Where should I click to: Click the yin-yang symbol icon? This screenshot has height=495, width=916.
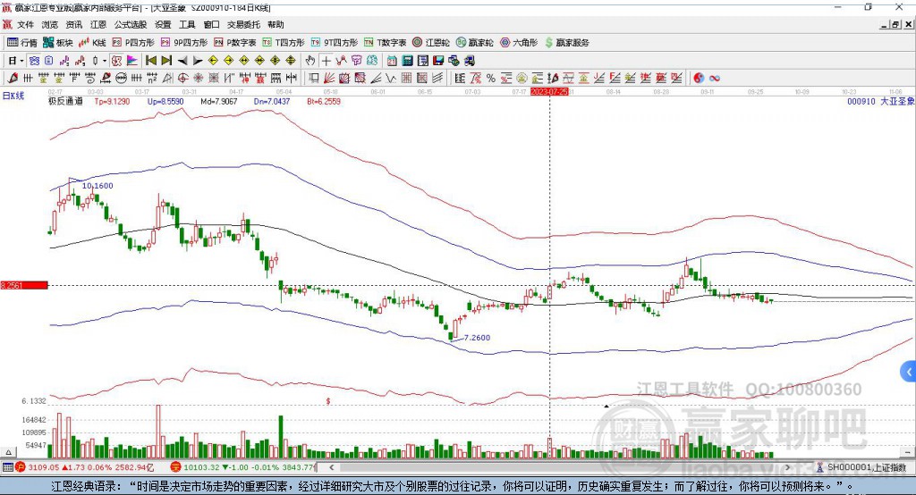click(x=699, y=79)
